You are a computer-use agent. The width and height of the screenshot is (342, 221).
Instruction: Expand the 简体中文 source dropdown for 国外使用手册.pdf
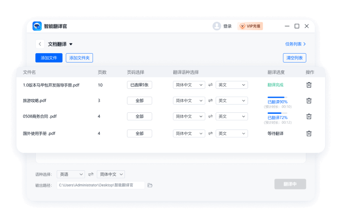click(189, 134)
